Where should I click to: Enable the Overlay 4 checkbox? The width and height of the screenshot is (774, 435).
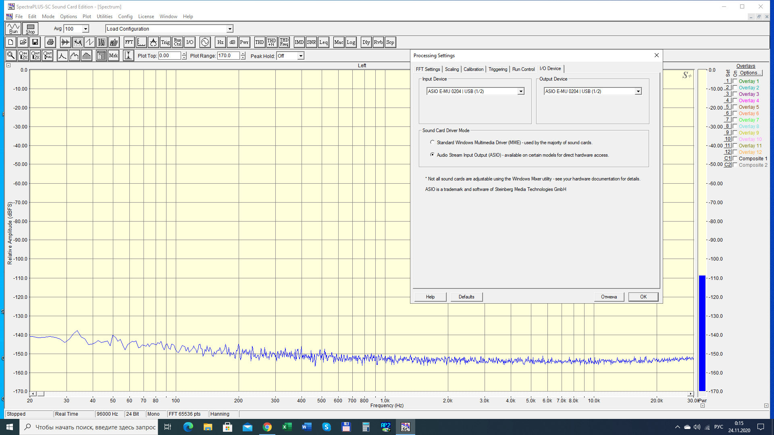735,101
